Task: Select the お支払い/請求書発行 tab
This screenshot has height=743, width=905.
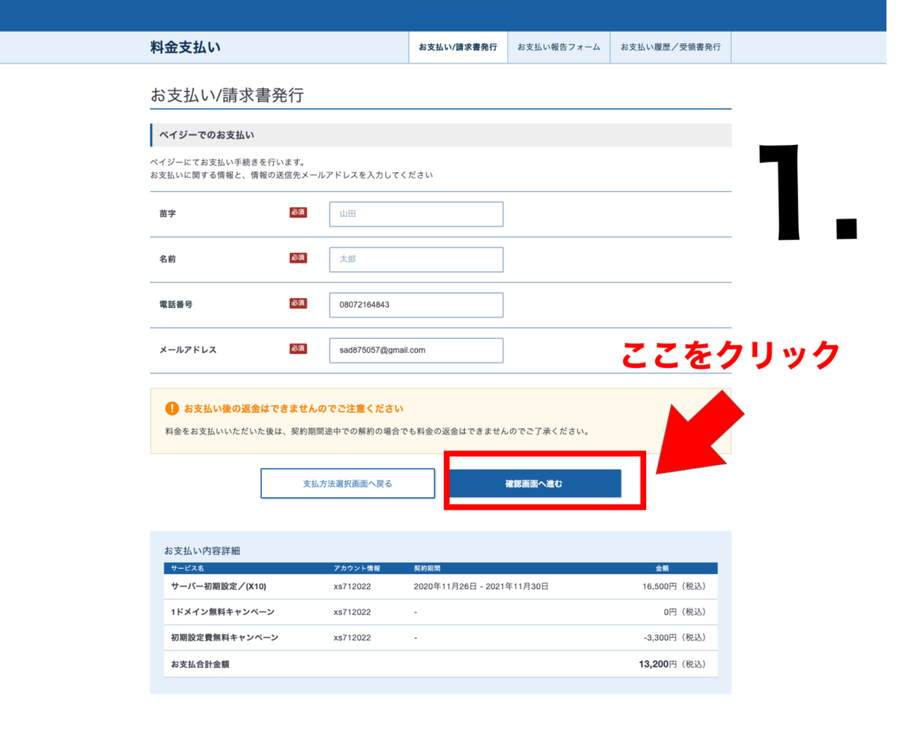Action: click(x=458, y=47)
